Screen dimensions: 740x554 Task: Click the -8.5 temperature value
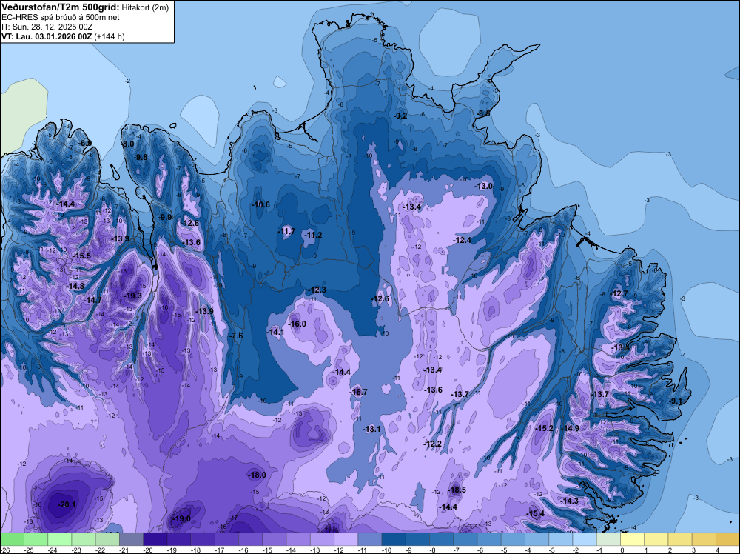[x=483, y=114]
